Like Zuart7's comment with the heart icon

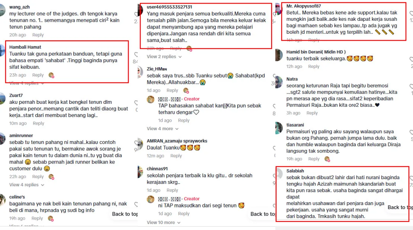[x=136, y=103]
